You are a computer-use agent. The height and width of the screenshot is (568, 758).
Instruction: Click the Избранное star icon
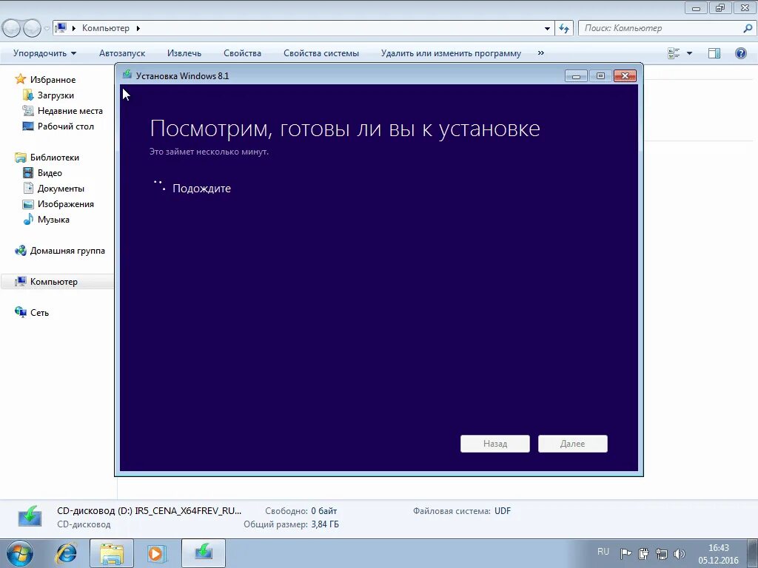[x=20, y=78]
